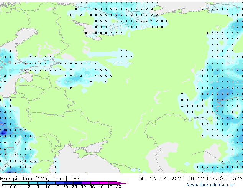The image size is (243, 188).
Task: Click the 0.5–1 mm legend color swatch
Action: point(15,183)
